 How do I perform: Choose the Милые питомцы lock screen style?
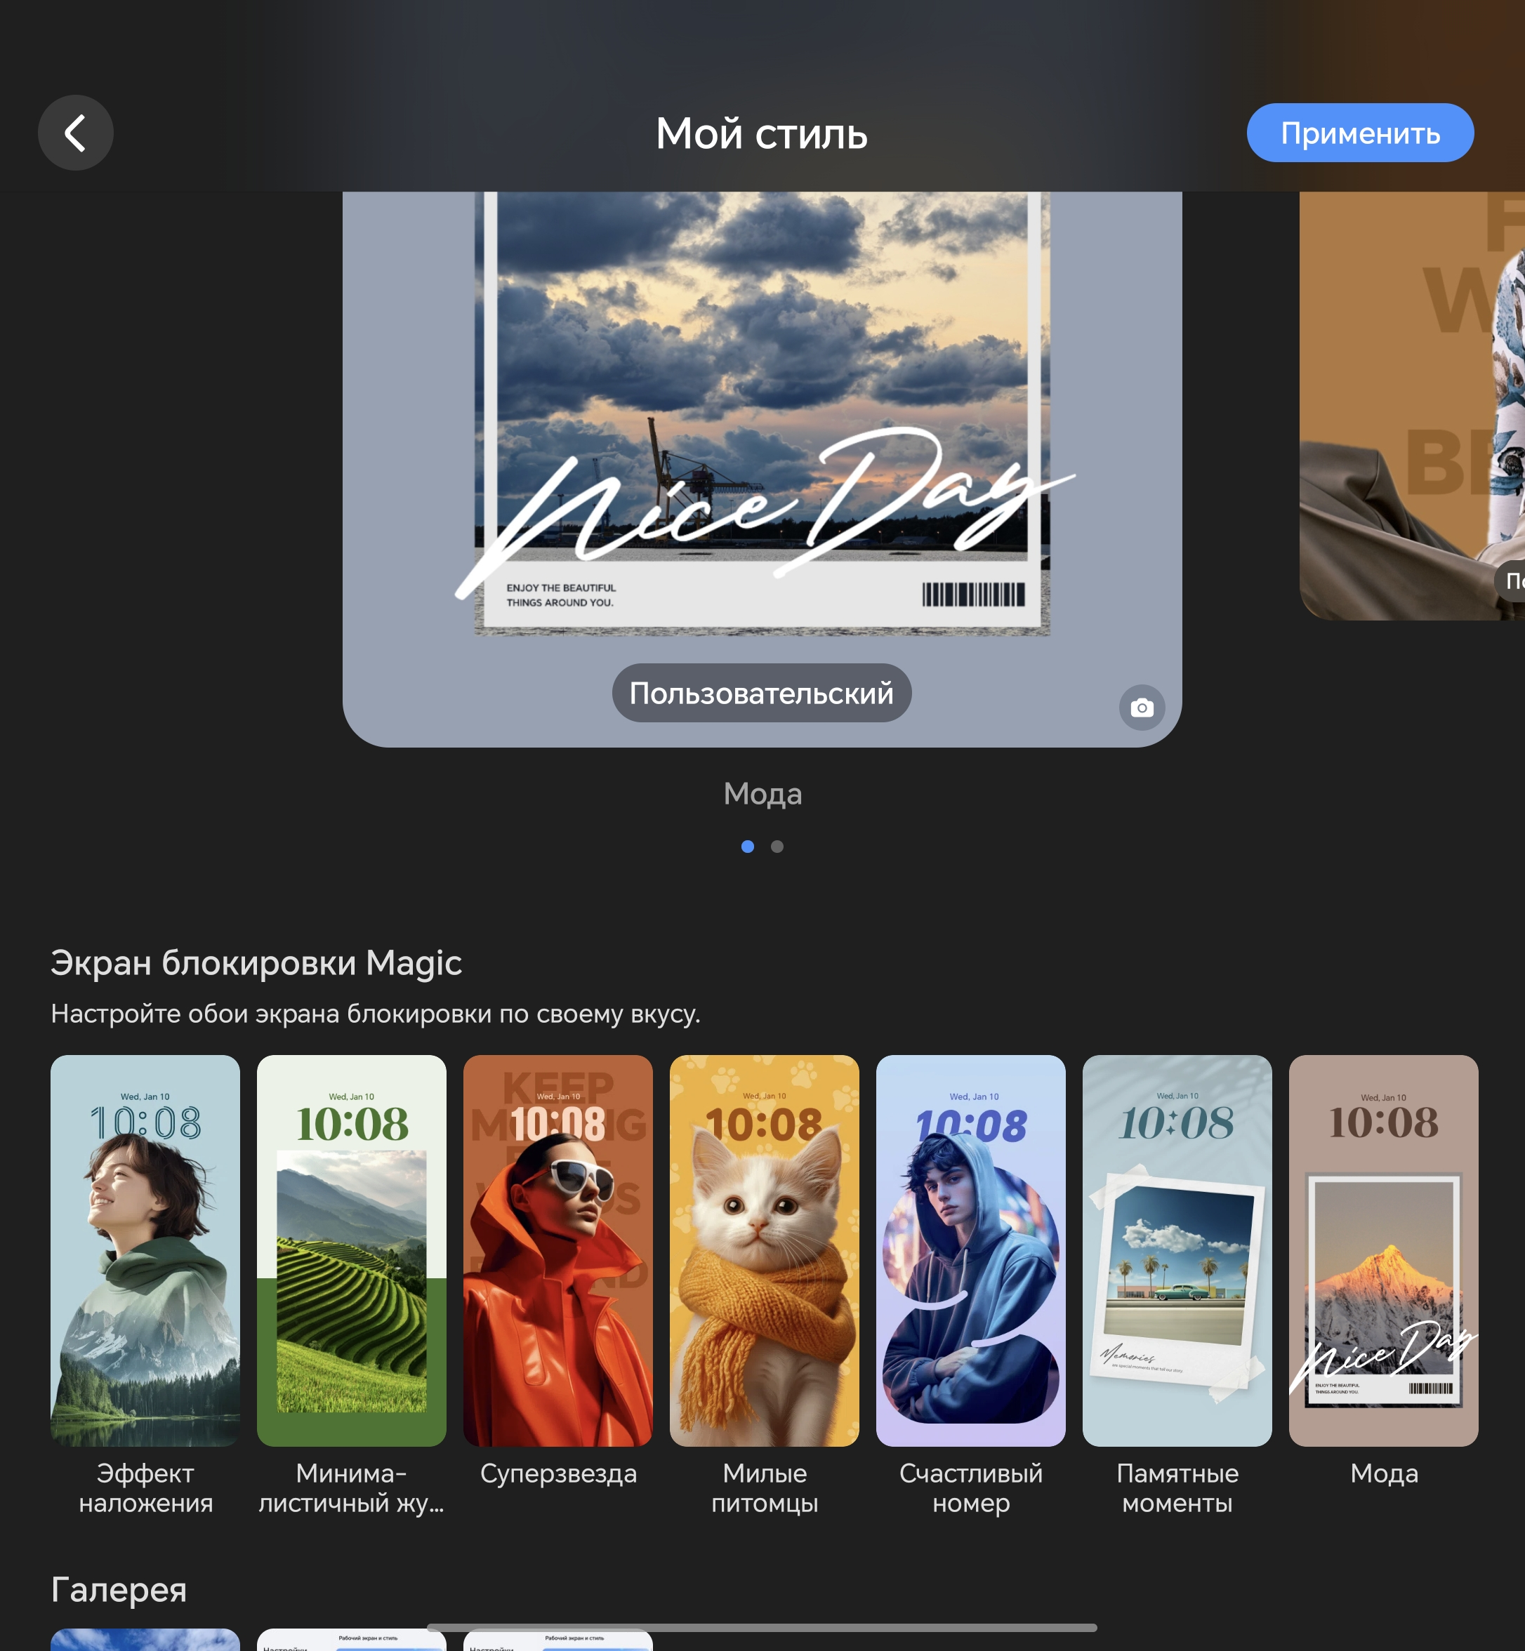pyautogui.click(x=764, y=1251)
